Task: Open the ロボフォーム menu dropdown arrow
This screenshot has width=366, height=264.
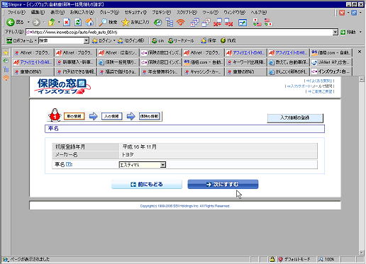Action: click(x=35, y=41)
